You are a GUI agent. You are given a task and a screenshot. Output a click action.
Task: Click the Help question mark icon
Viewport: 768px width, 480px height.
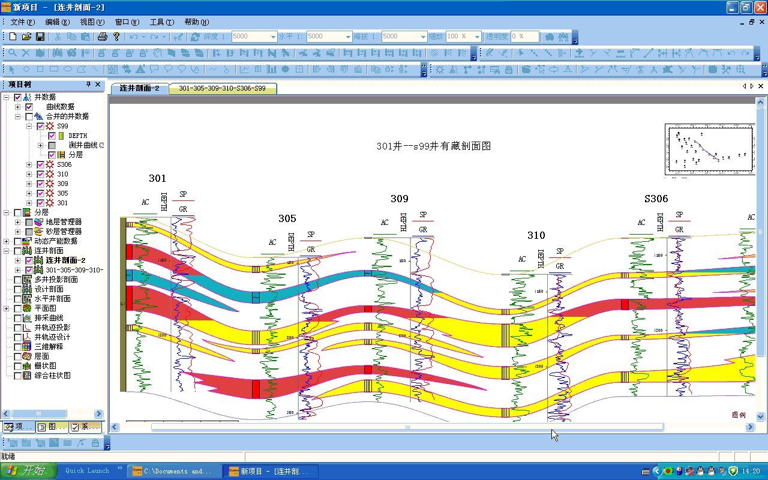(x=116, y=37)
